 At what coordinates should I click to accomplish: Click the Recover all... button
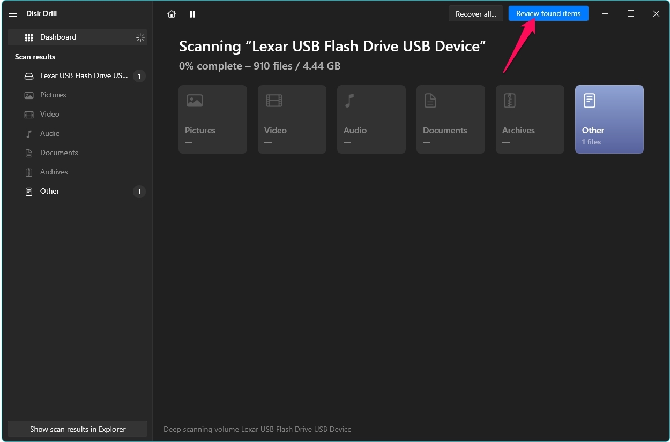(x=476, y=14)
